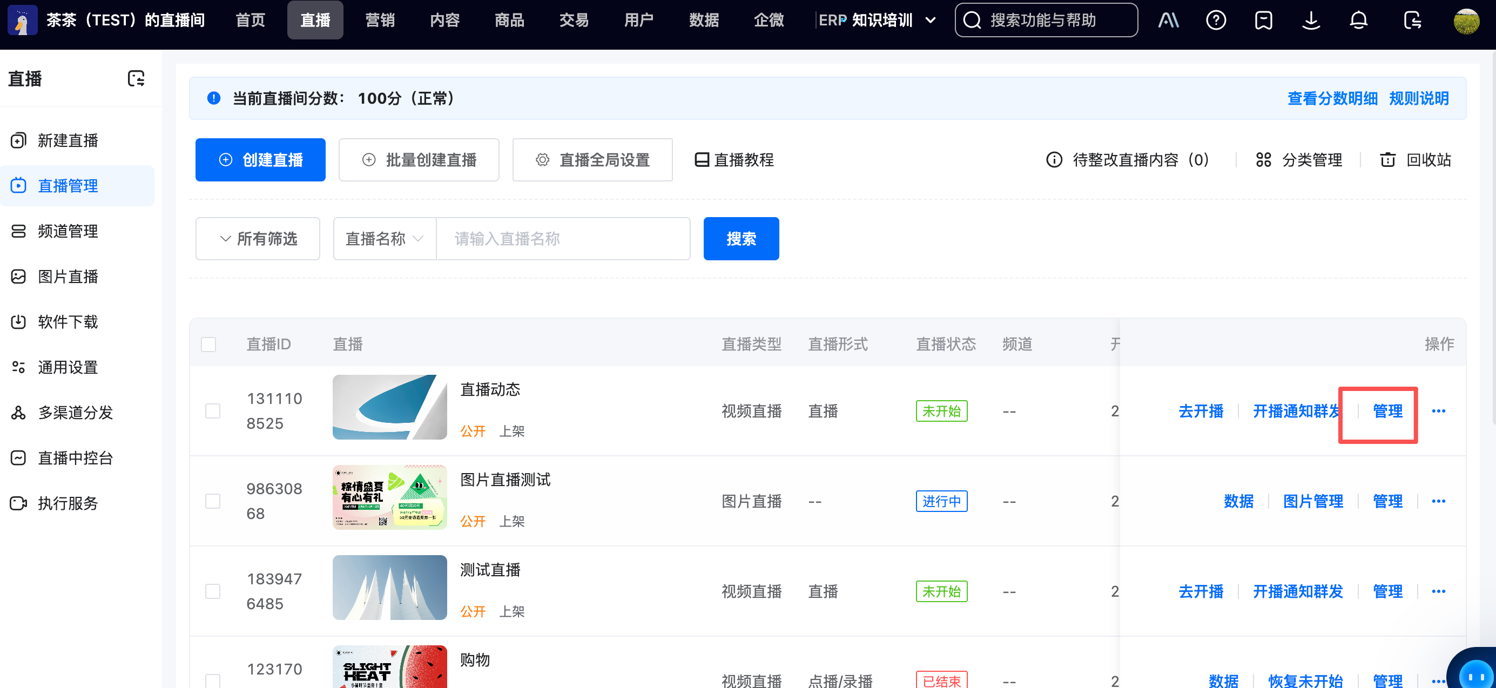Click the 请输入直播名称 search field
Viewport: 1496px width, 688px height.
click(562, 239)
